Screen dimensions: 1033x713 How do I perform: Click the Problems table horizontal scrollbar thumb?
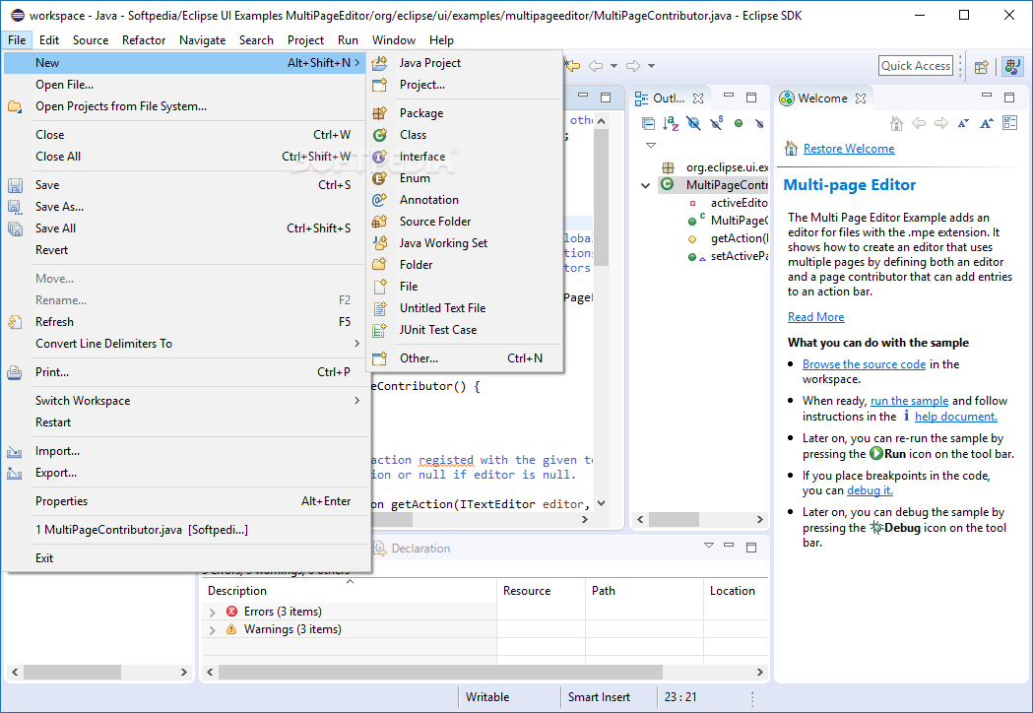[440, 673]
